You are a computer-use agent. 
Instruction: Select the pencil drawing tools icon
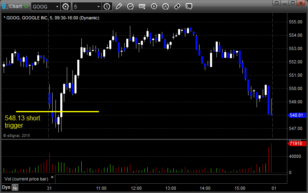[119, 6]
